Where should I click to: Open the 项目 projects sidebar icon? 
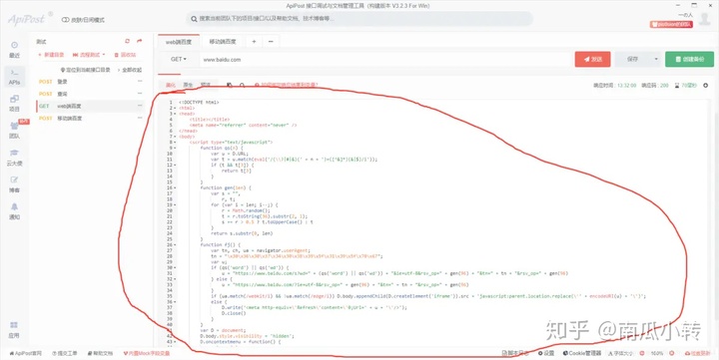15,103
